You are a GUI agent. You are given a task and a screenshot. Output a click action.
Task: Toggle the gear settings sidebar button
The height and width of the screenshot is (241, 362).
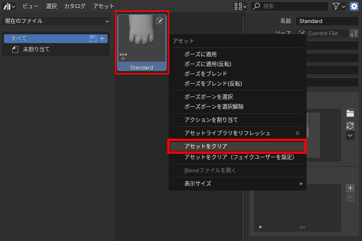[x=354, y=6]
